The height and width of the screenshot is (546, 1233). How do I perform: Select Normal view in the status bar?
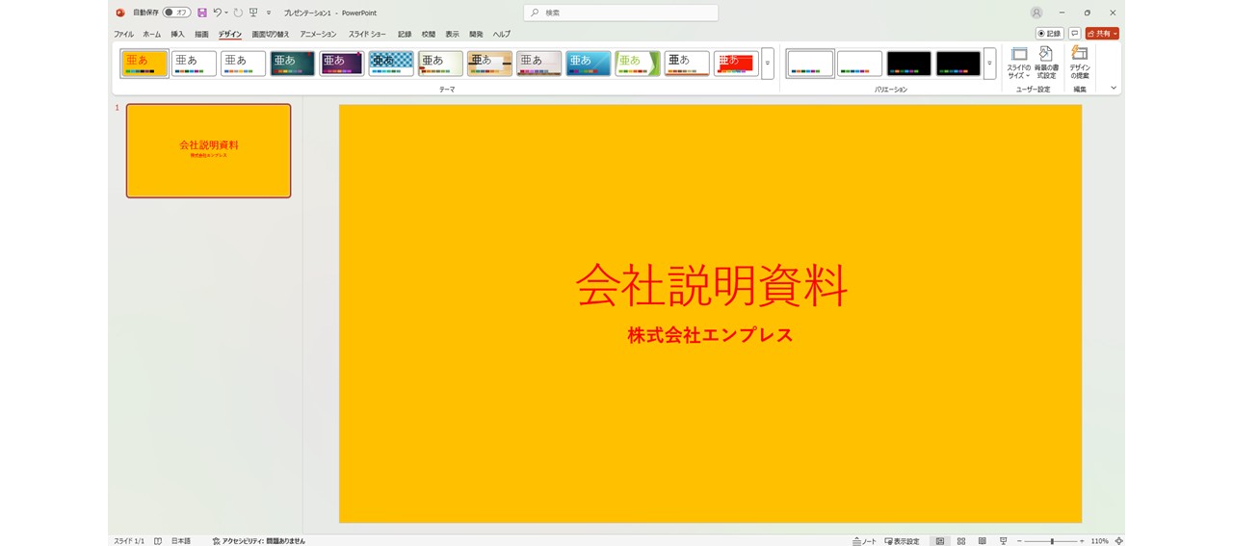pyautogui.click(x=939, y=541)
